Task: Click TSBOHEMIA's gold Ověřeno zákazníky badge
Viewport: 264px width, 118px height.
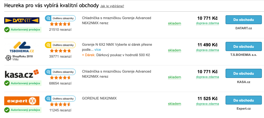Action: (x=60, y=45)
